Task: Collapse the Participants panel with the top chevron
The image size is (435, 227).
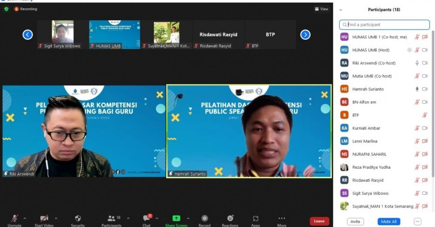Action: coord(341,9)
